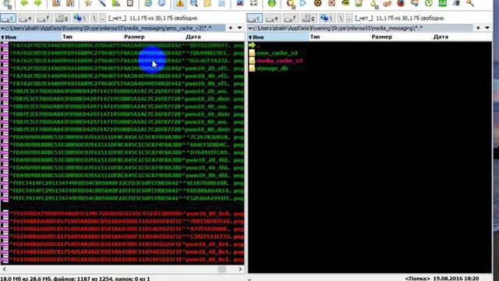
Task: Switch left panel to drive f
Action: click(44, 18)
